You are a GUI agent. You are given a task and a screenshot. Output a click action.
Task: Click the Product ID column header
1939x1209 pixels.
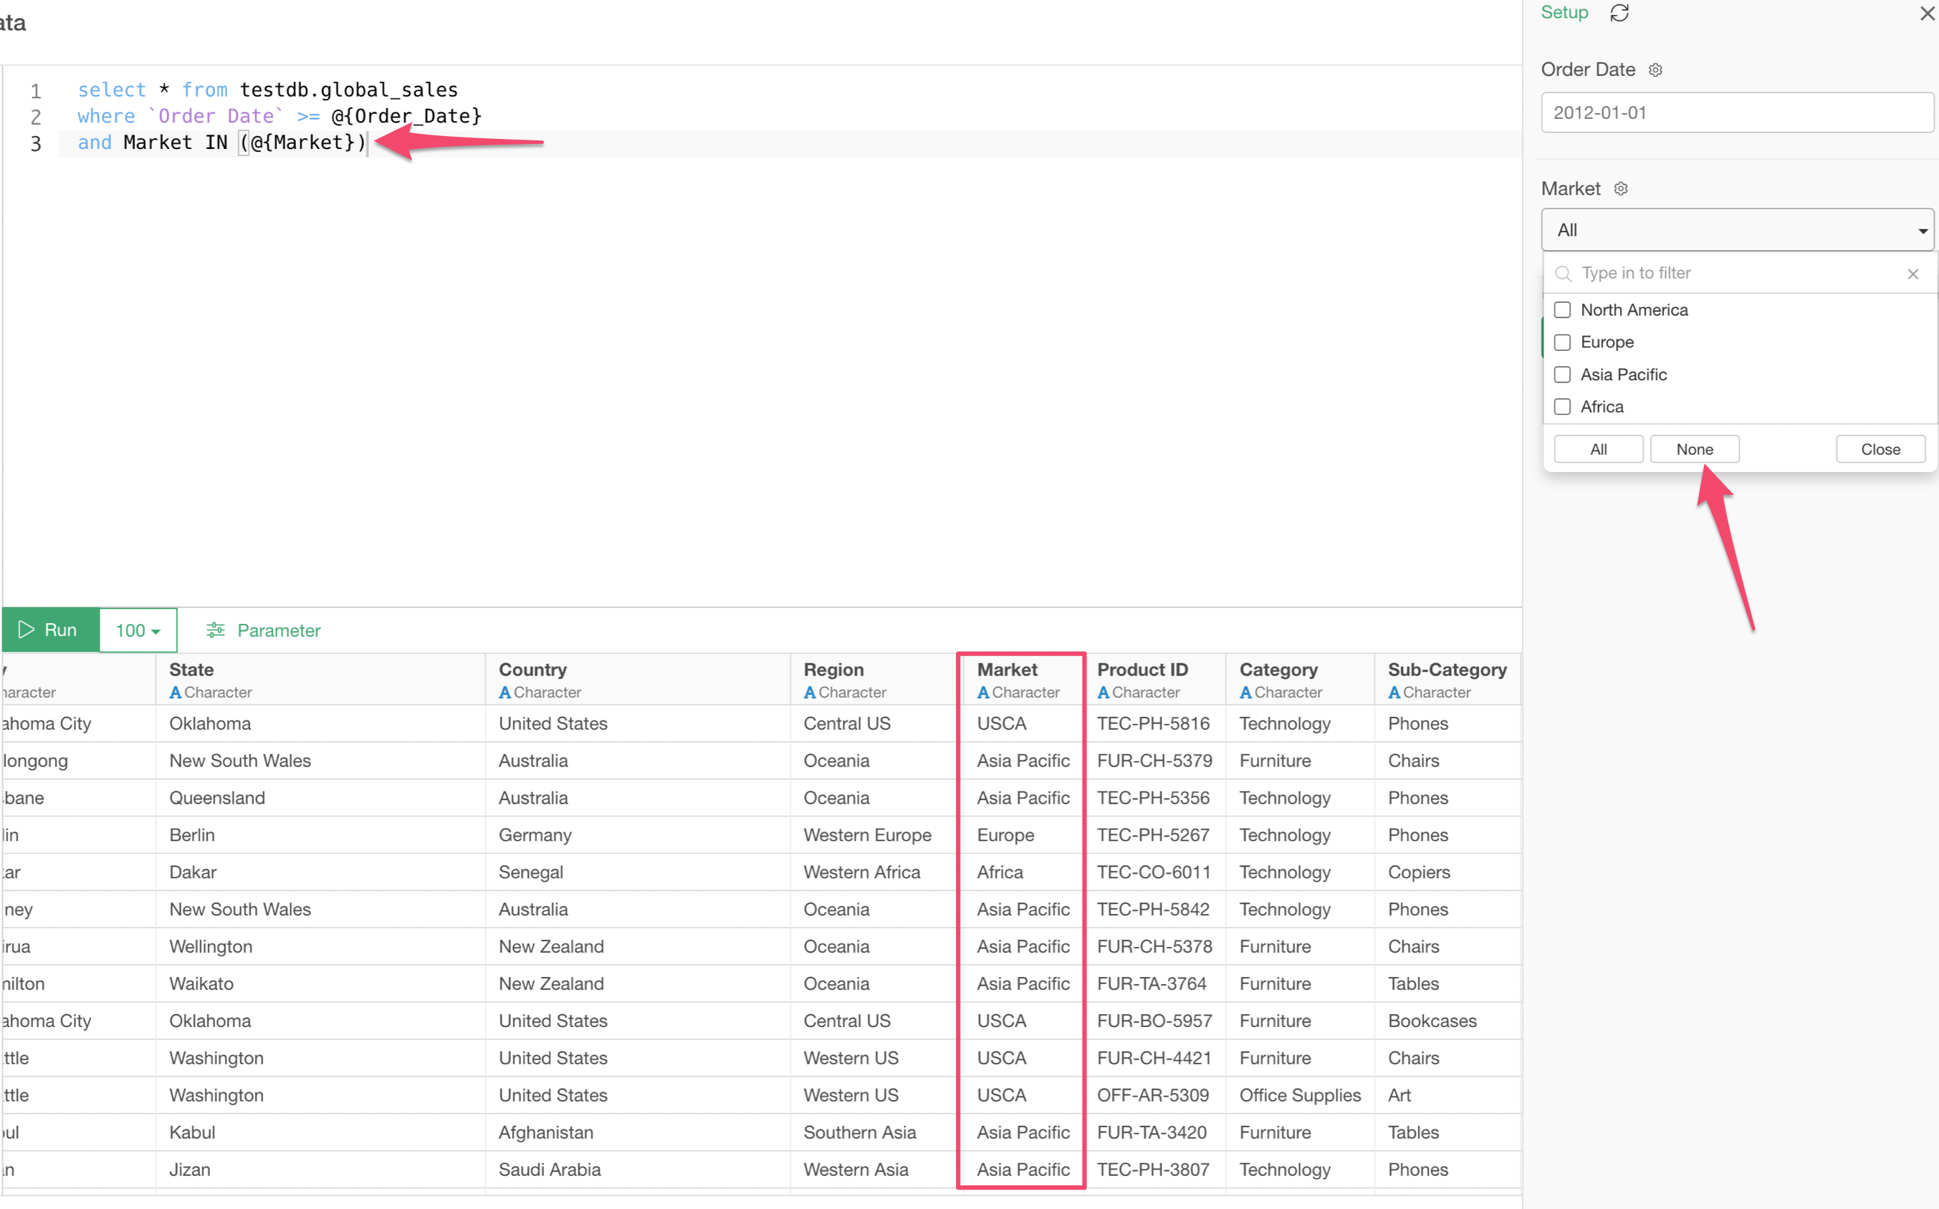coord(1154,679)
